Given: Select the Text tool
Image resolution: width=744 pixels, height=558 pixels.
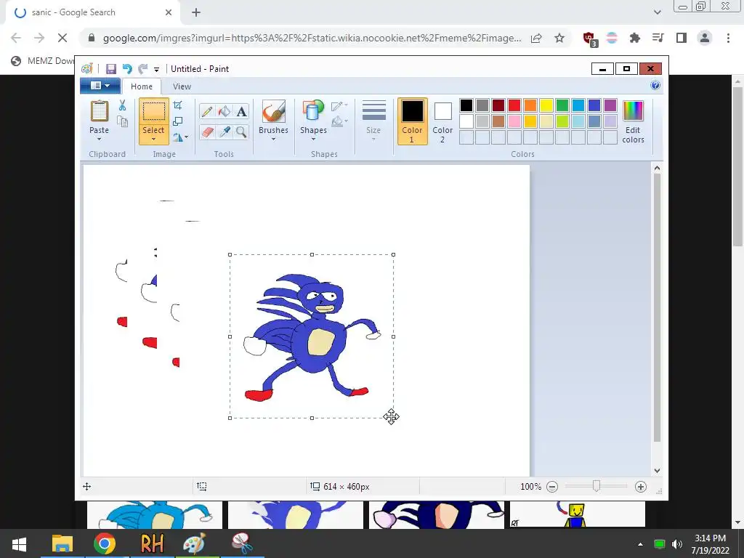Looking at the screenshot, I should point(241,111).
